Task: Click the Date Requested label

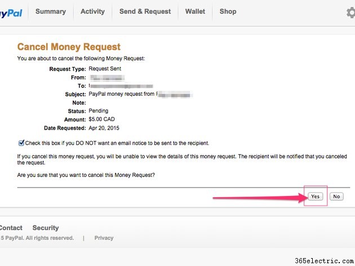Action: point(65,128)
